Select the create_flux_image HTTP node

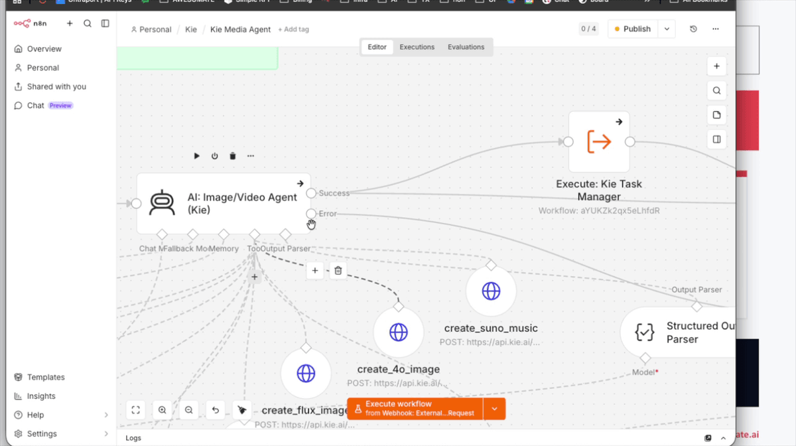click(x=306, y=373)
